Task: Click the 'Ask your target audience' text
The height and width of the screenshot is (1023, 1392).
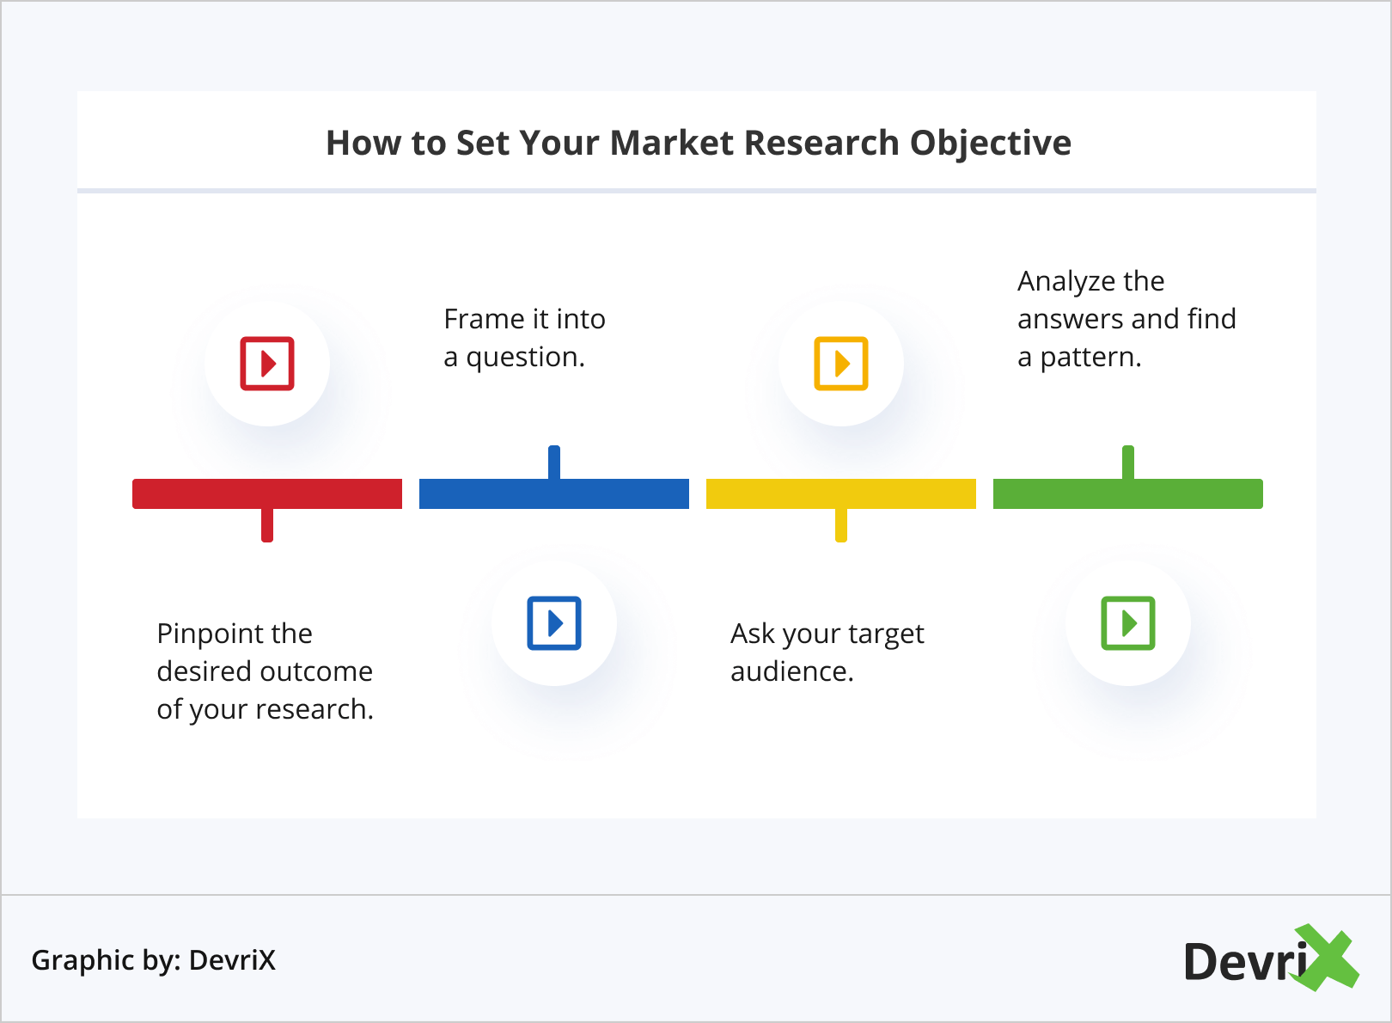Action: (827, 652)
